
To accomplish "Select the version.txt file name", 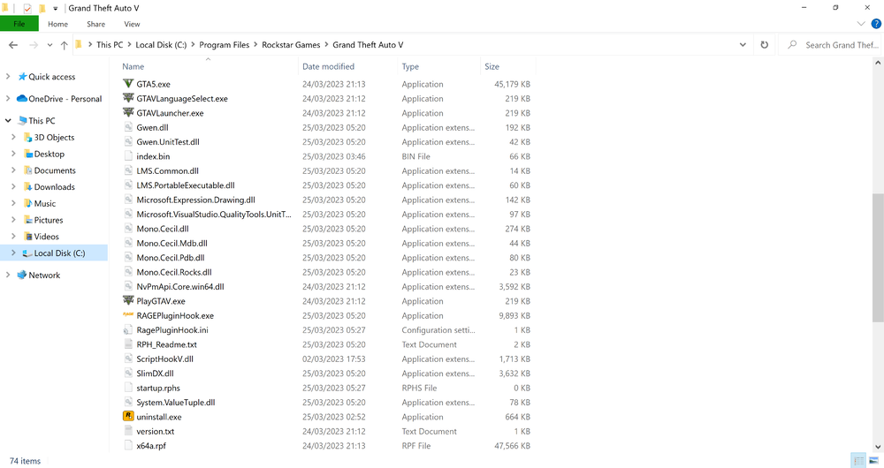I will click(155, 432).
